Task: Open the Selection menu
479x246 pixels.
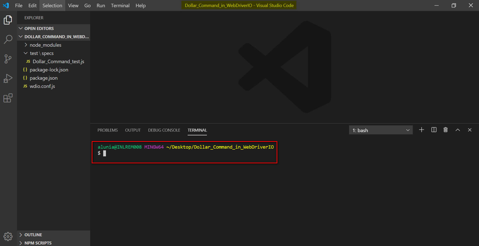Action: click(x=52, y=5)
